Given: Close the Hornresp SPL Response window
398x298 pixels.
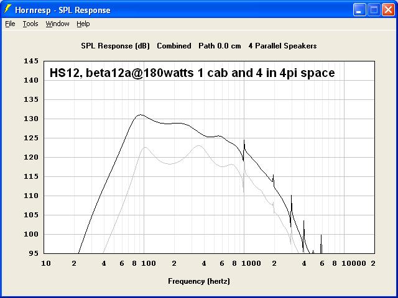Looking at the screenshot, I should click(388, 10).
